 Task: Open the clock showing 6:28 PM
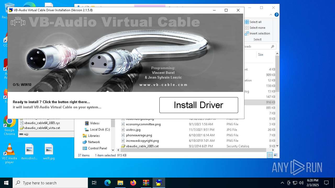[x=313, y=183]
